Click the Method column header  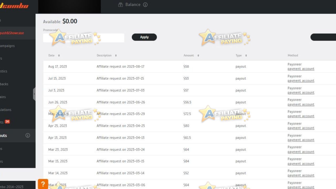293,56
